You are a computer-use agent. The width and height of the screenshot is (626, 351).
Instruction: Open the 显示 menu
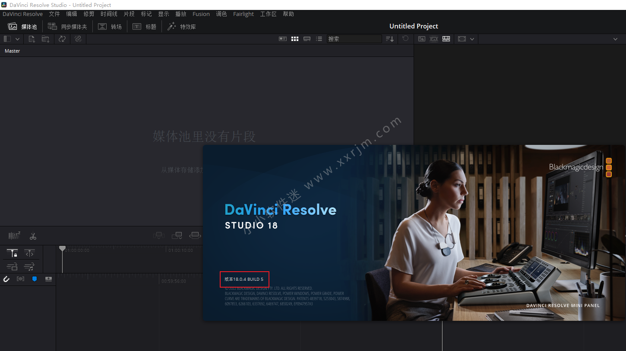(x=164, y=14)
